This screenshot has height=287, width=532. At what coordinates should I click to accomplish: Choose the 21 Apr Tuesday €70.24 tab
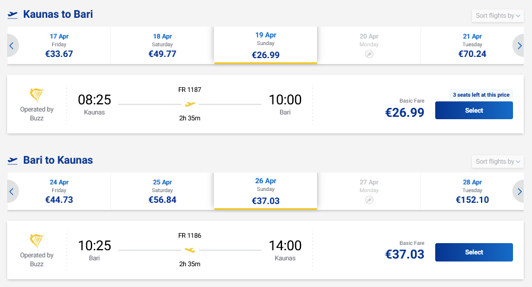[x=472, y=45]
